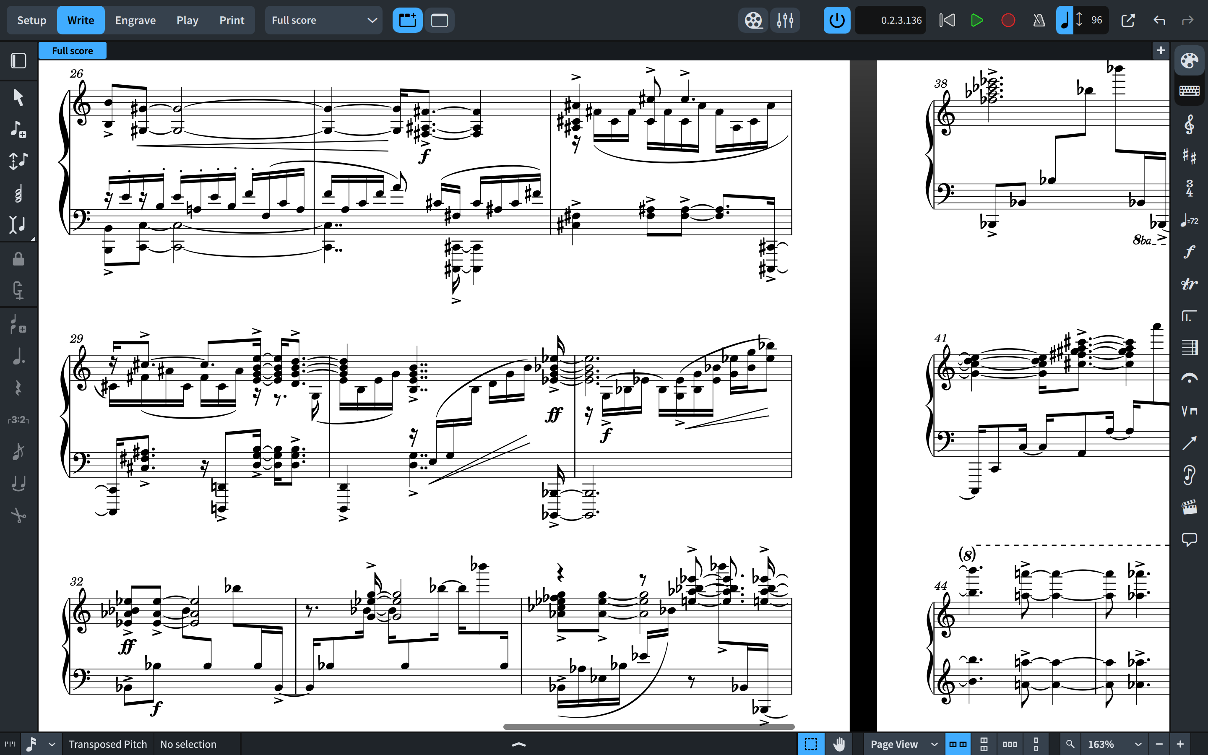Switch to Print mode
Screen dimensions: 1208x755
[232, 21]
